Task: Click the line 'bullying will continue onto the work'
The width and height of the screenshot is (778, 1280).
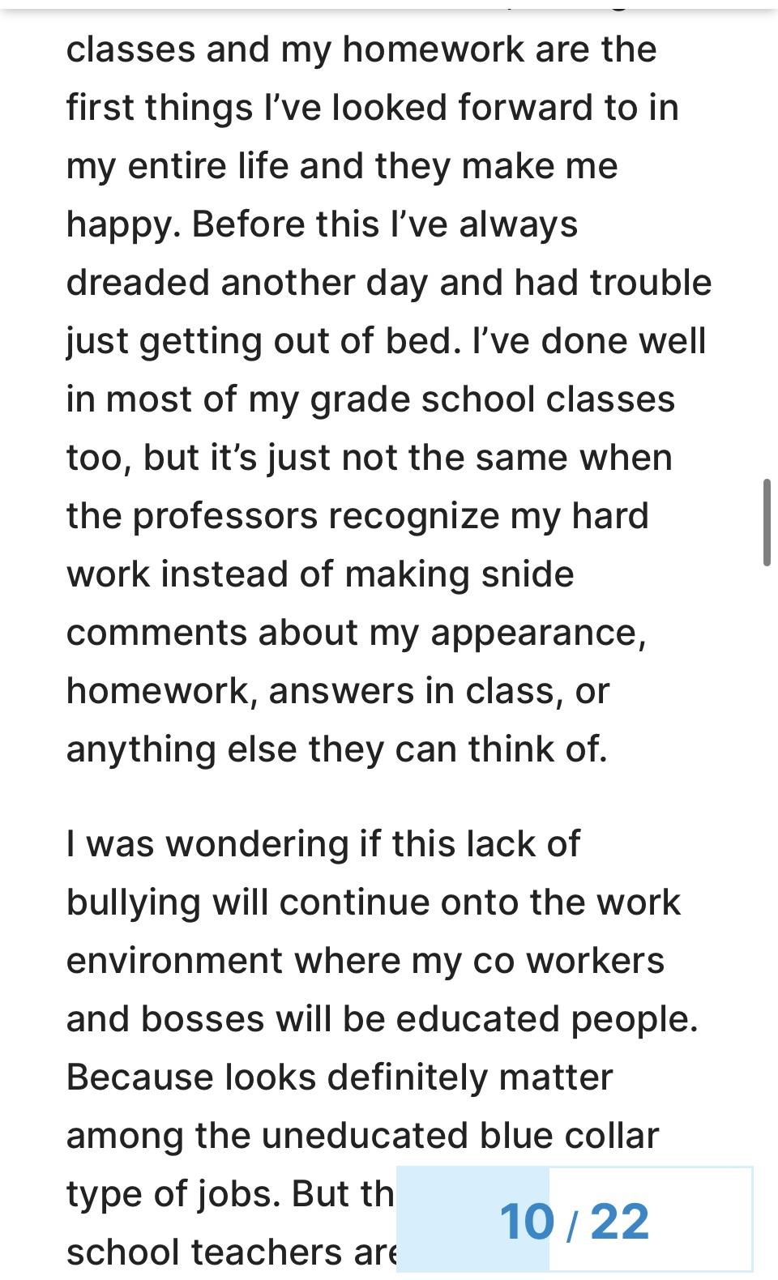Action: point(373,902)
